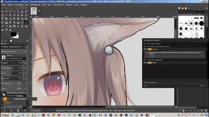Increase the Размер value with up arrow
Viewport: 209px width, 117px height.
(x=24, y=62)
